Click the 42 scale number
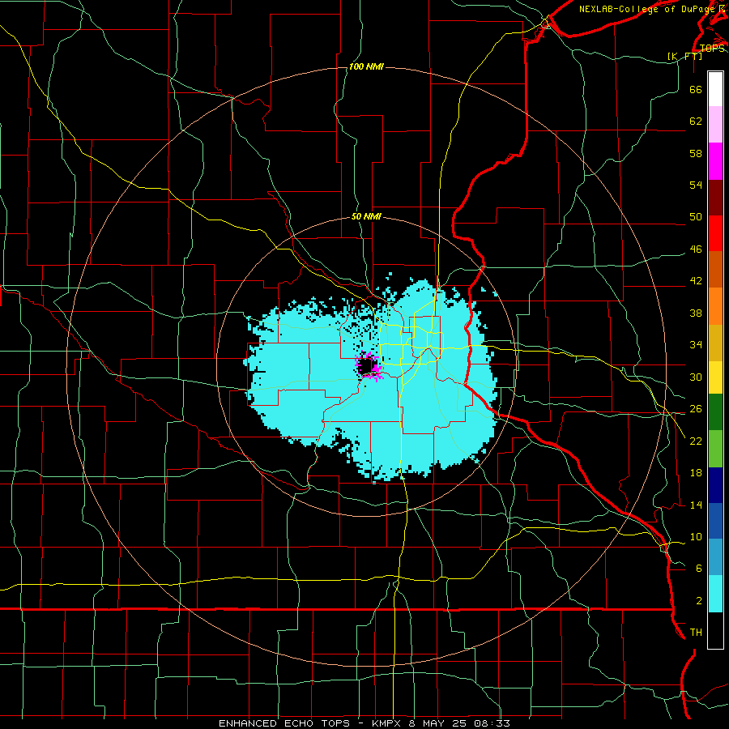The image size is (729, 729). 696,280
